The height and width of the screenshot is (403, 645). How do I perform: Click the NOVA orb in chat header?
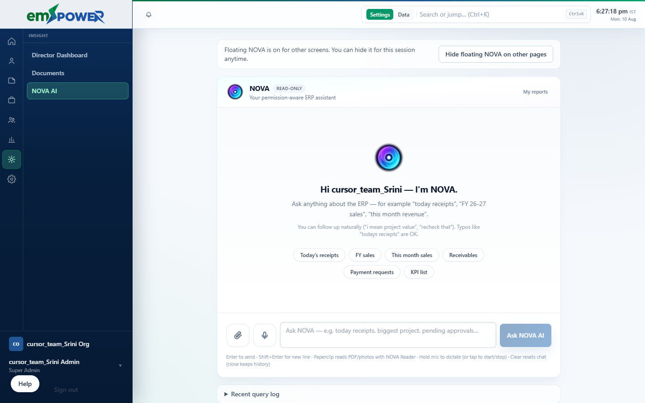pos(235,92)
